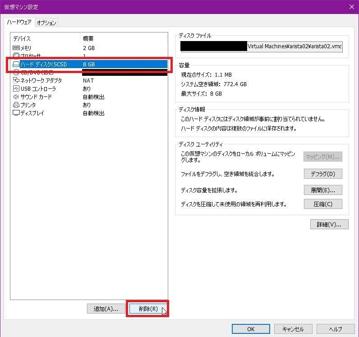Select the USB コントローラ row
This screenshot has width=359, height=337.
[x=89, y=89]
